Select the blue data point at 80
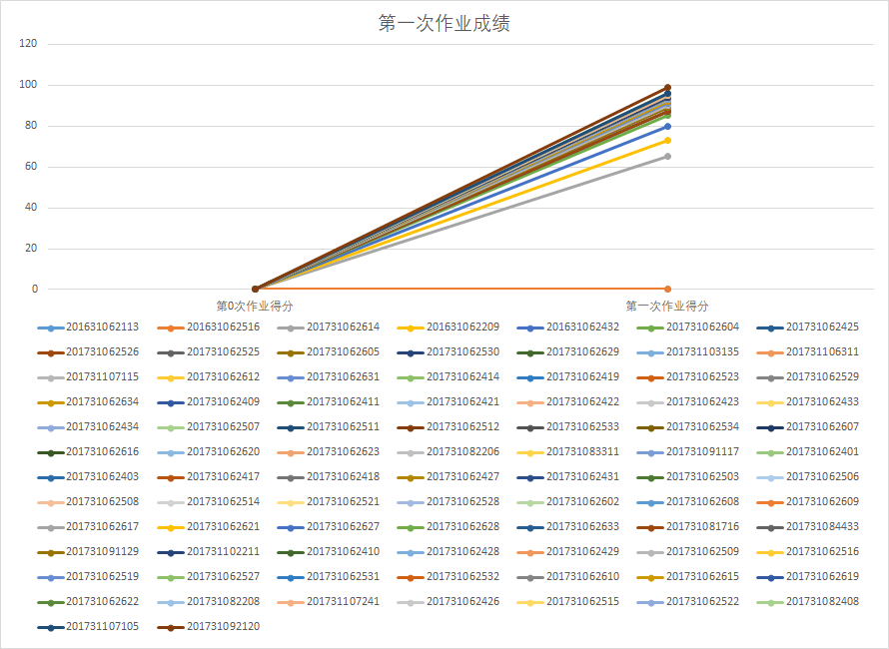 tap(667, 127)
